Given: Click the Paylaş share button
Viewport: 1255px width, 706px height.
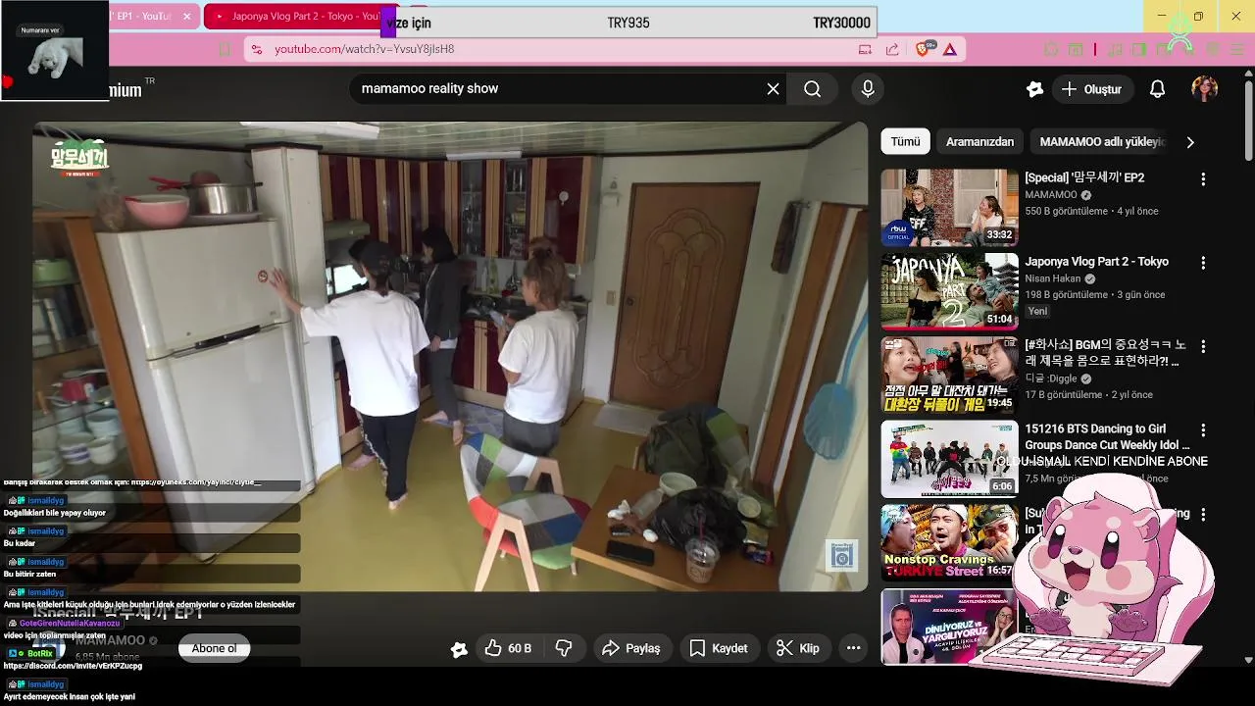Looking at the screenshot, I should click(x=631, y=648).
